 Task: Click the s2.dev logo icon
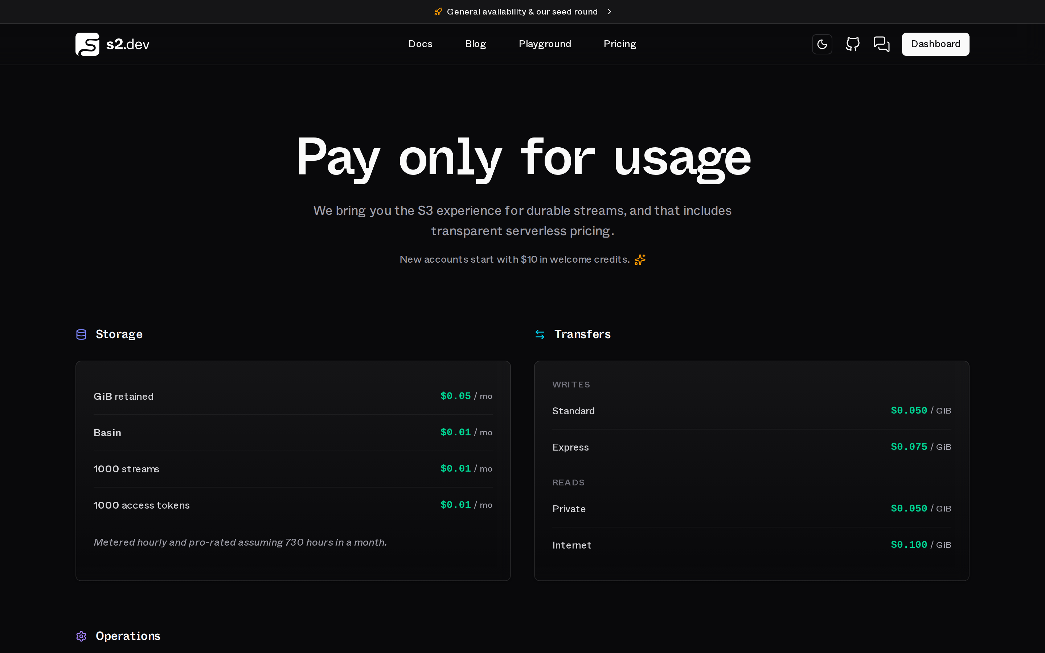[x=87, y=44]
